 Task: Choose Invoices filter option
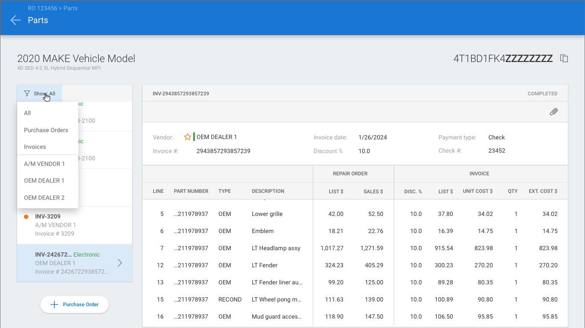(x=48, y=147)
